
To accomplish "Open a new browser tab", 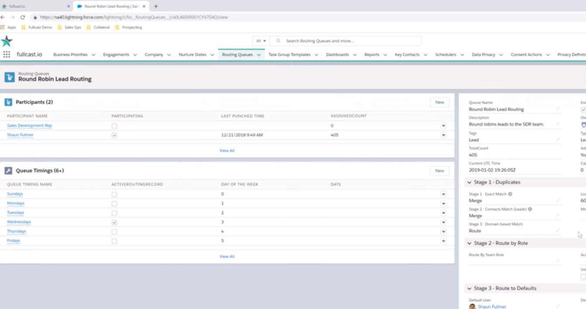I will pyautogui.click(x=156, y=7).
